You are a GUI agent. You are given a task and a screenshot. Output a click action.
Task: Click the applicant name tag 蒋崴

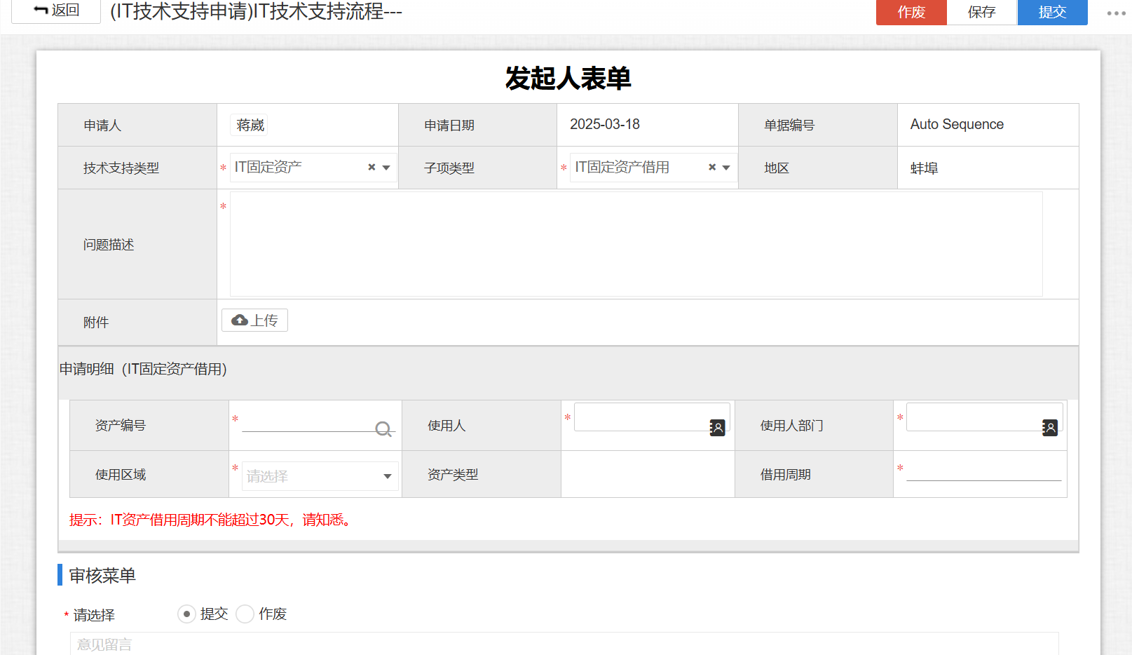[250, 126]
